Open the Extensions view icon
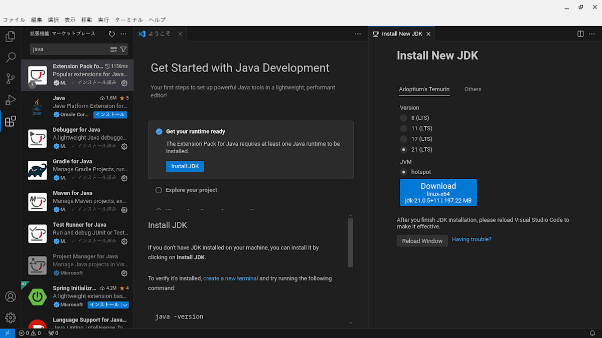This screenshot has width=602, height=338. 10,121
